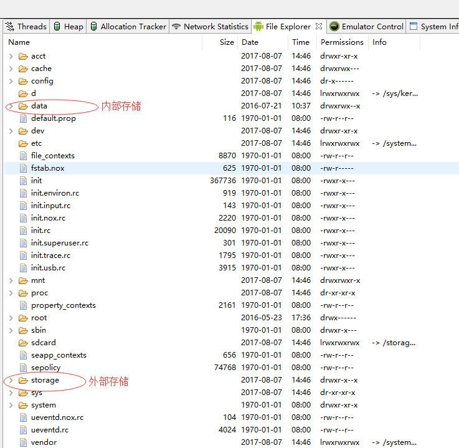Sort by the Size column header
This screenshot has height=448, width=459.
[x=220, y=42]
